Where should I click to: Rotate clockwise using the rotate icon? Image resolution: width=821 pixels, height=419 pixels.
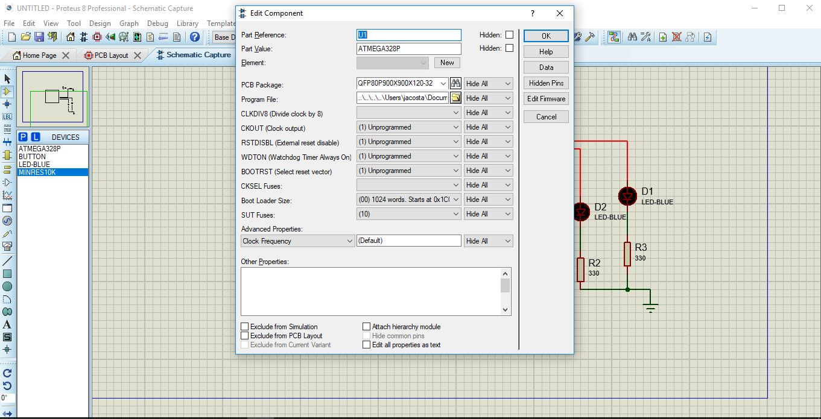7,373
